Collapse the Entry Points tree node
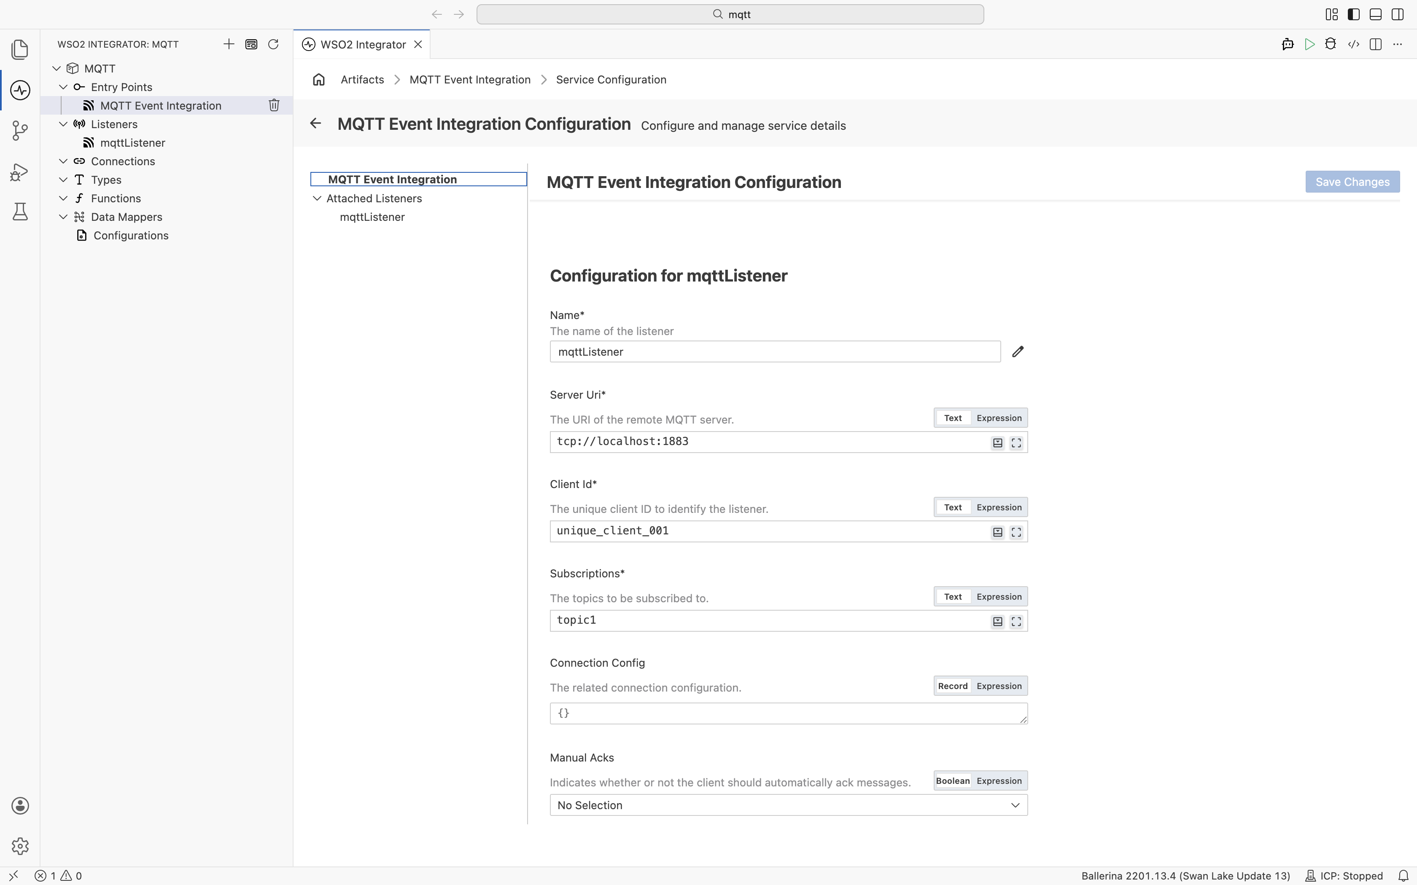The height and width of the screenshot is (885, 1417). (63, 87)
